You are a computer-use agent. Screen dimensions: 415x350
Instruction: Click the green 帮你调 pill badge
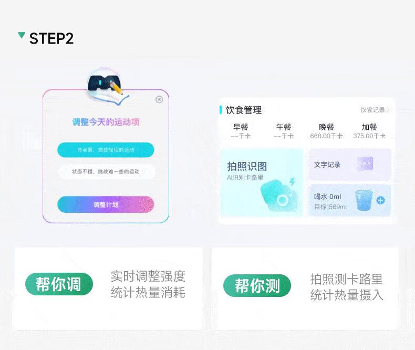coord(59,284)
